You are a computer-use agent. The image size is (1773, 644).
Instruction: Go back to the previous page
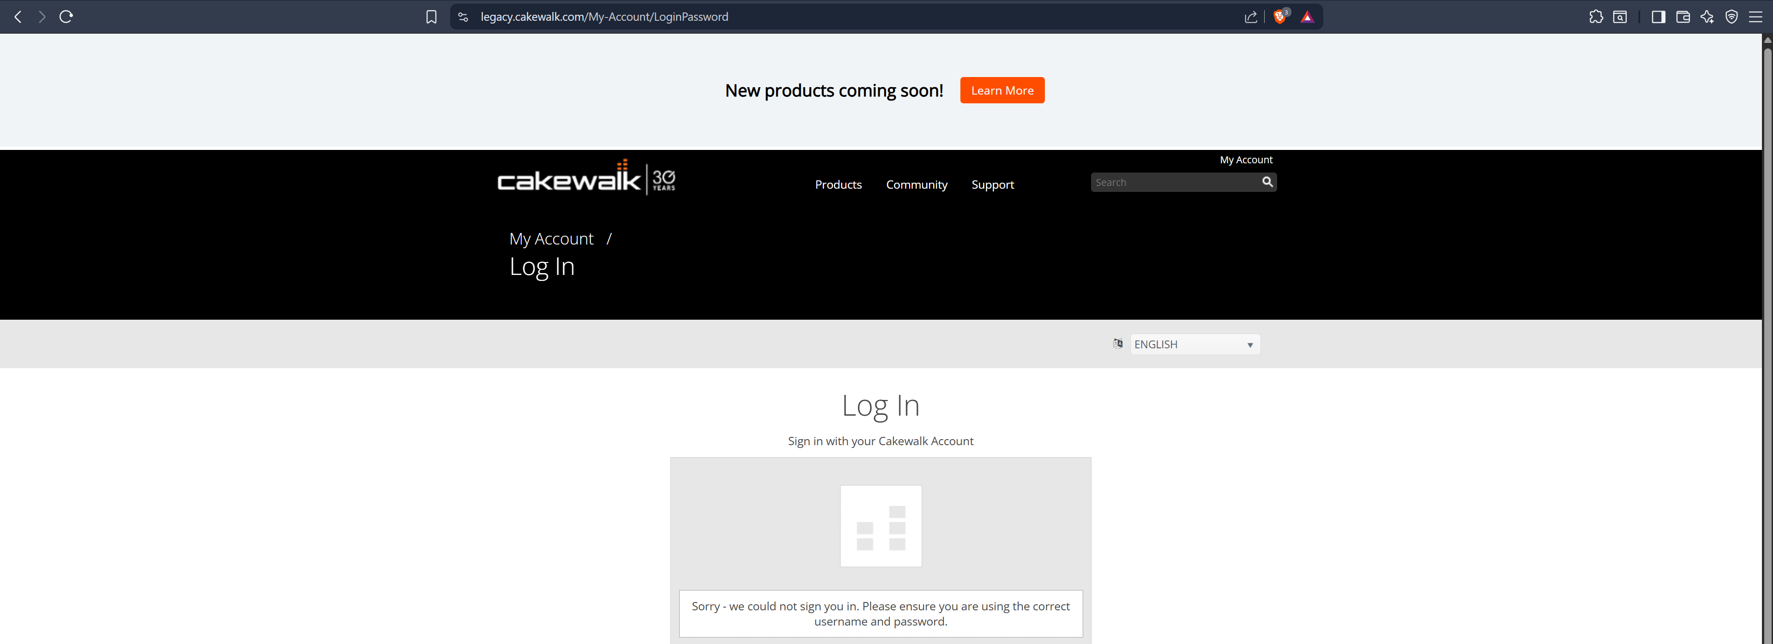coord(18,17)
